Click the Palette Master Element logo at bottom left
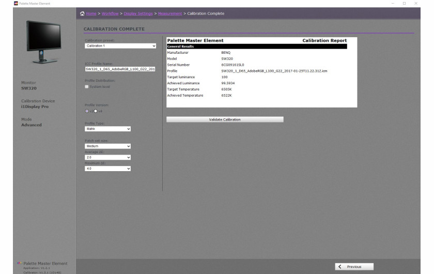The width and height of the screenshot is (434, 274). pyautogui.click(x=20, y=263)
